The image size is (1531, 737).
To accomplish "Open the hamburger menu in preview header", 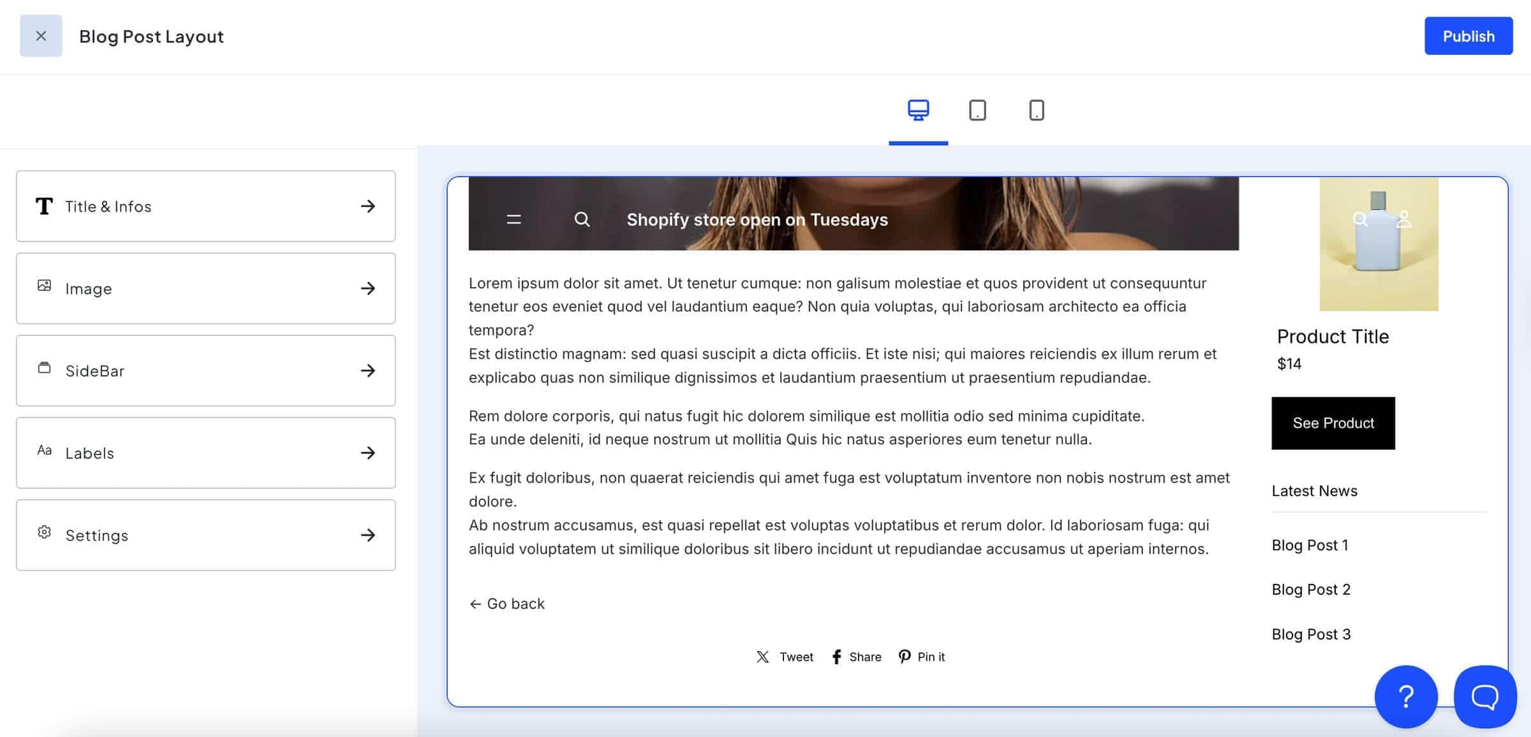I will tap(514, 220).
